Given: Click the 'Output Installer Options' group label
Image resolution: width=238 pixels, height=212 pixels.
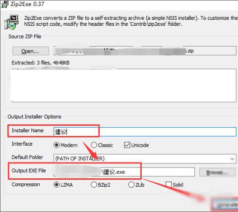Looking at the screenshot, I should (x=34, y=117).
